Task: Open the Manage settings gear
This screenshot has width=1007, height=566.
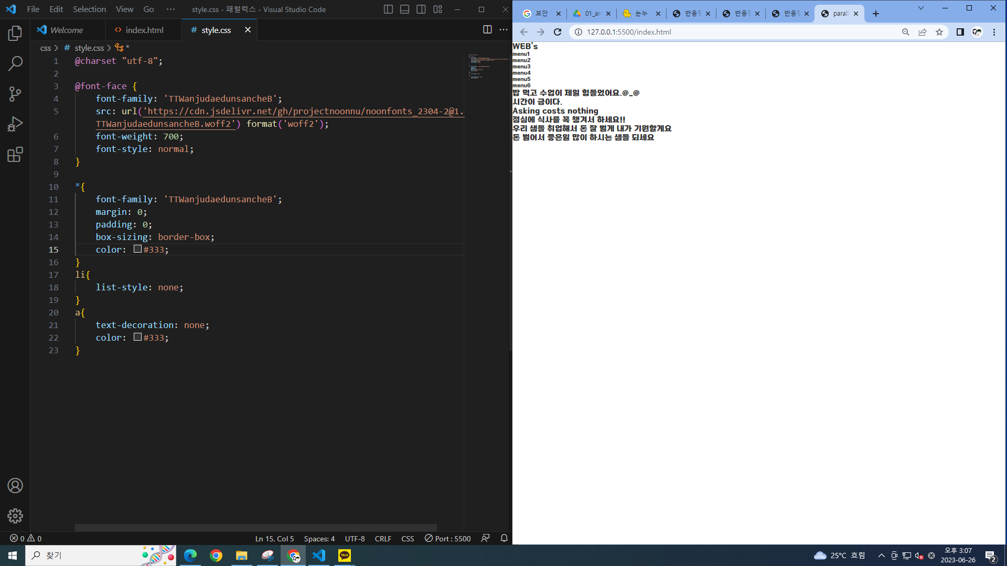Action: [x=15, y=516]
